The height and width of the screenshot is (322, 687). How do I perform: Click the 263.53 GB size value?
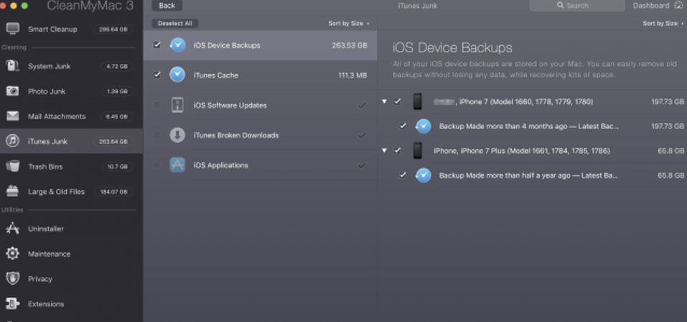349,45
